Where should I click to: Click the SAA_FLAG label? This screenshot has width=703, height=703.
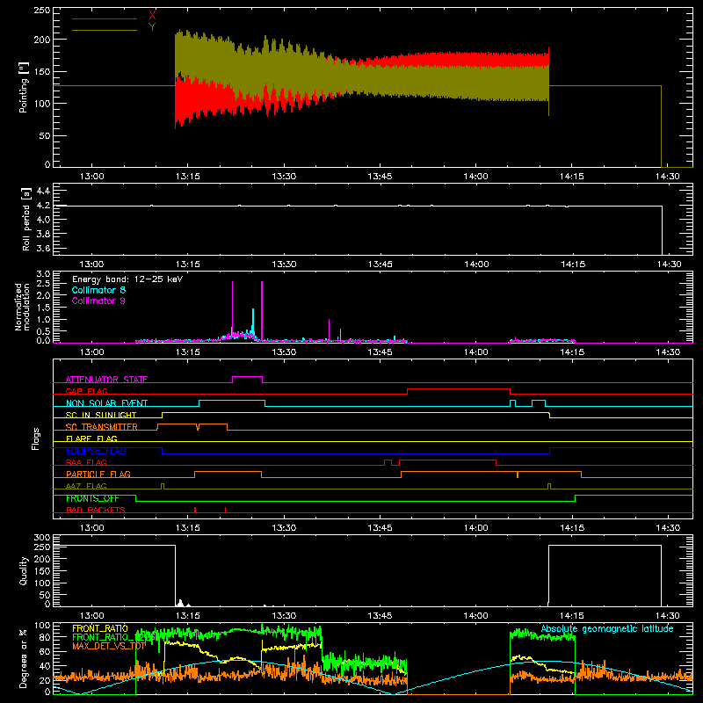point(86,462)
